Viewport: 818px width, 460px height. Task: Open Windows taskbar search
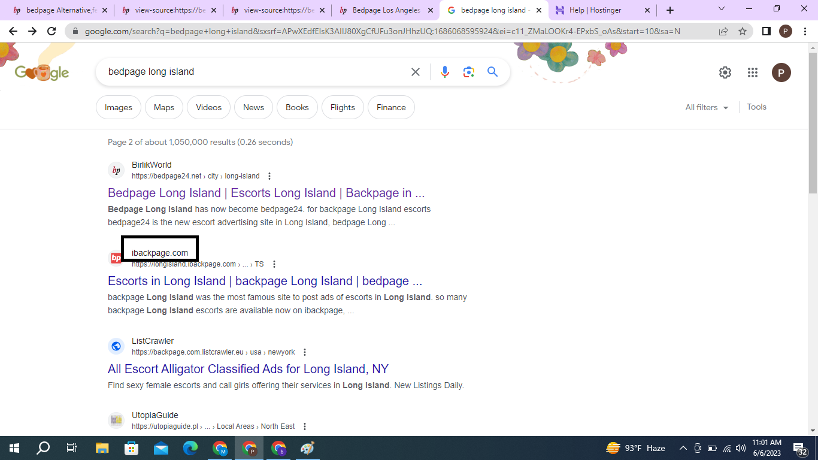(43, 448)
